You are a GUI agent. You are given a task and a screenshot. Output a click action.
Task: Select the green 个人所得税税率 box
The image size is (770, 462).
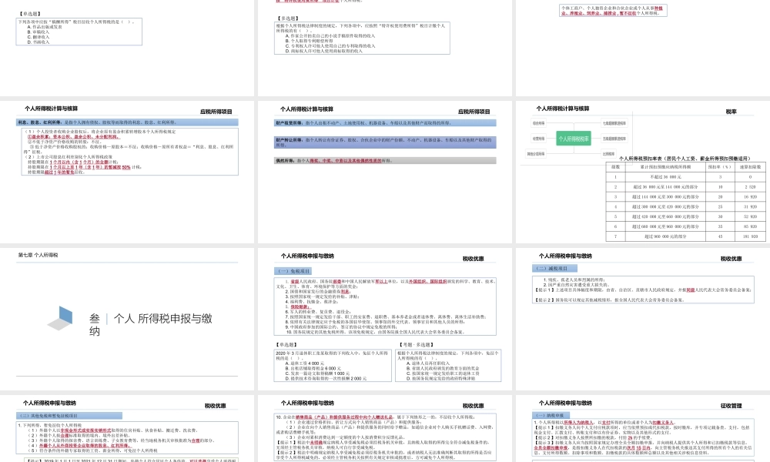(574, 139)
